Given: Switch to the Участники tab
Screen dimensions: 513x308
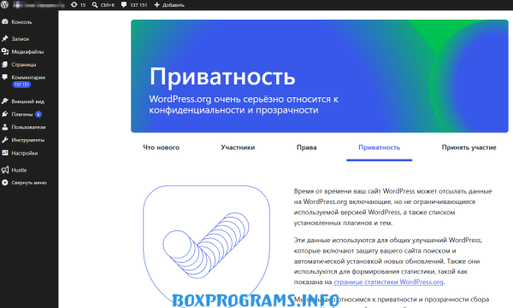Looking at the screenshot, I should point(238,148).
